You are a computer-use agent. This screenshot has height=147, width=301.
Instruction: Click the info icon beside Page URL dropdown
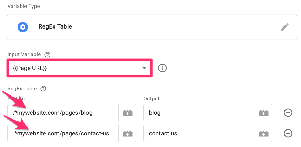tap(163, 68)
